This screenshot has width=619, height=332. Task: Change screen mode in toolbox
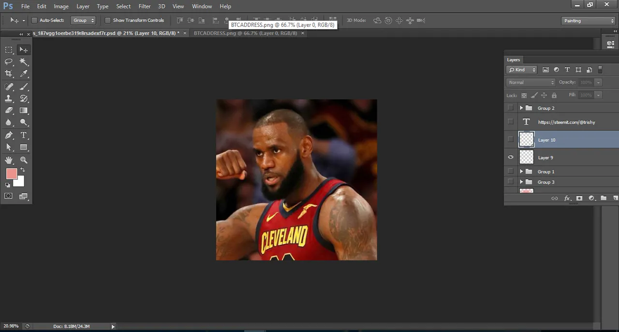pyautogui.click(x=24, y=196)
